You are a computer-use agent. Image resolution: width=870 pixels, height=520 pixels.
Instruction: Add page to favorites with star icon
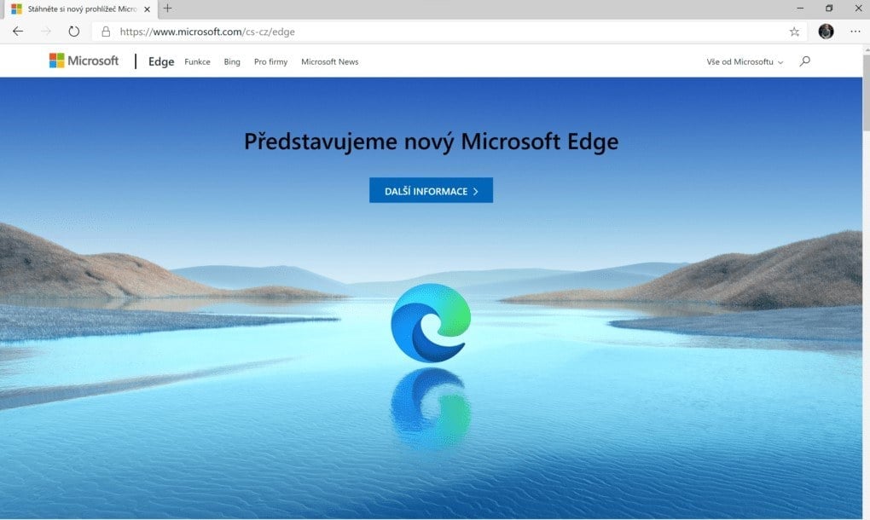pyautogui.click(x=794, y=32)
